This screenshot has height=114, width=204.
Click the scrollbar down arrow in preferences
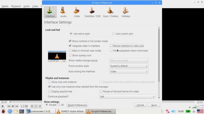coord(159,98)
